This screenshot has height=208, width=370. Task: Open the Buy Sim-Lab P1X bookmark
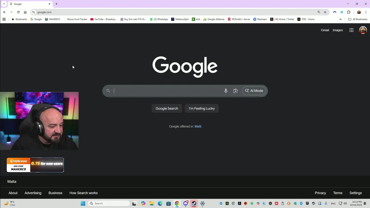click(x=133, y=19)
